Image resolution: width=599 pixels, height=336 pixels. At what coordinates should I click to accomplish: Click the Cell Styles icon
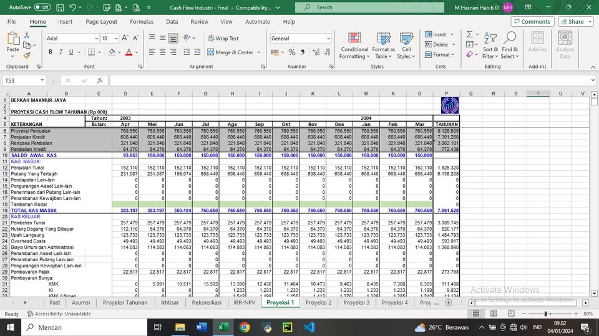[x=406, y=38]
